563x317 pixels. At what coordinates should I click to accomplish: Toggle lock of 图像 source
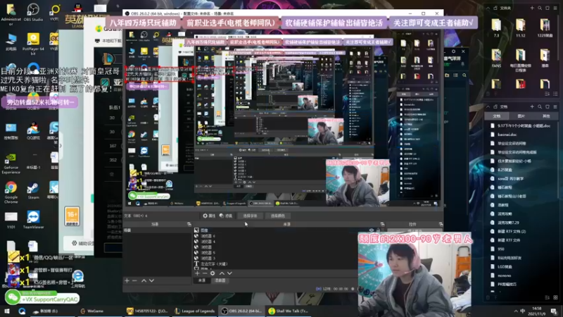click(379, 230)
